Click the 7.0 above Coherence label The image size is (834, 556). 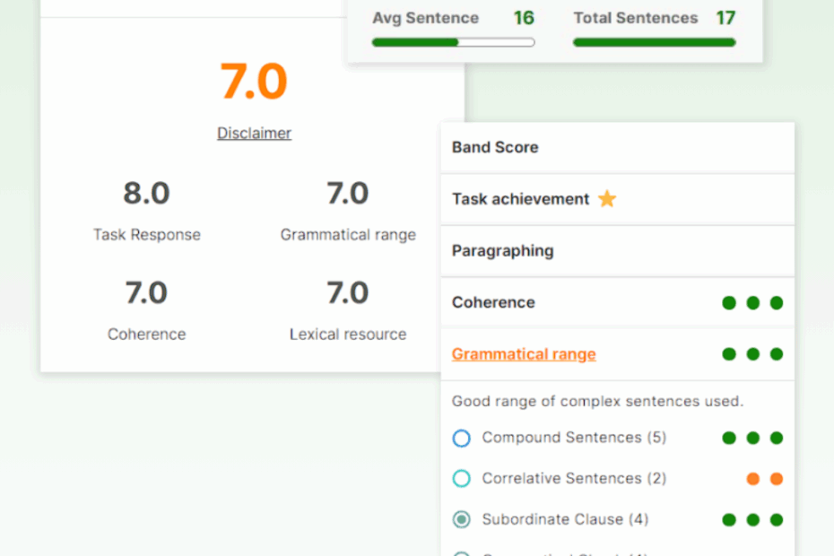tap(146, 292)
